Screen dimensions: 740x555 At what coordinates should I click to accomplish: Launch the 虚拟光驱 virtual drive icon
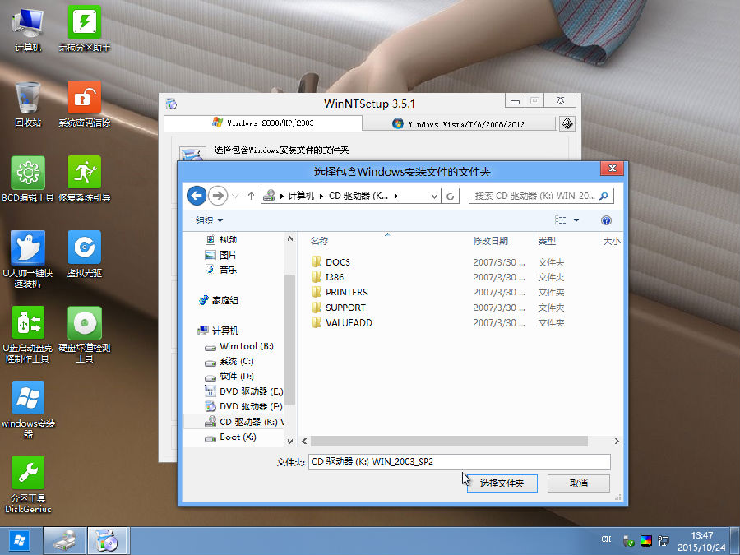click(x=85, y=254)
